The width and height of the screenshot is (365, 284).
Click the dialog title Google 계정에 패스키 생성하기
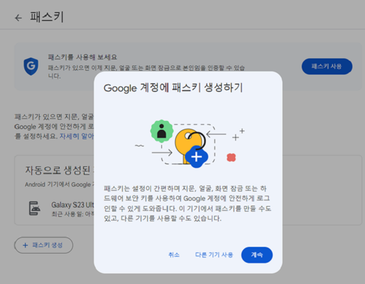pyautogui.click(x=173, y=88)
